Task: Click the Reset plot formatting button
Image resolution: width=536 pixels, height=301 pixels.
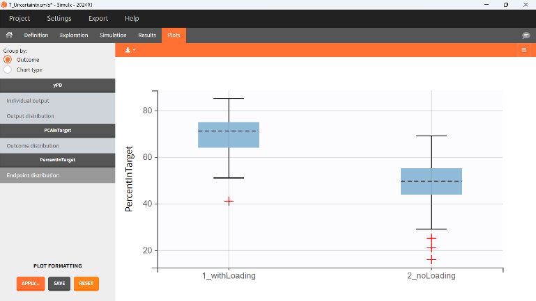Action: (86, 284)
